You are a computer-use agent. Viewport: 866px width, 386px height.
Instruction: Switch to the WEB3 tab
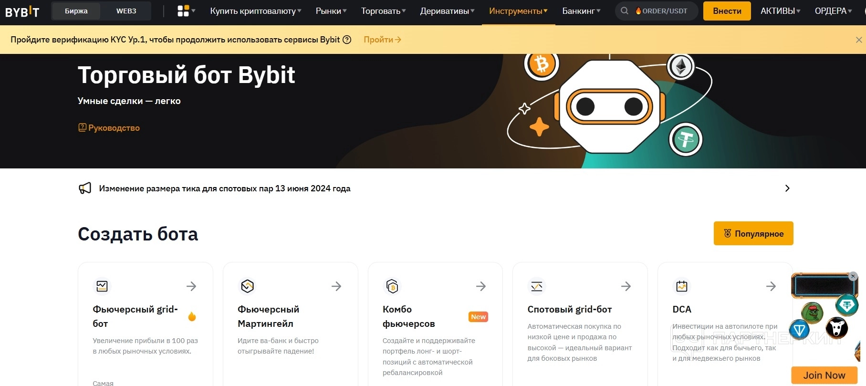pos(126,11)
